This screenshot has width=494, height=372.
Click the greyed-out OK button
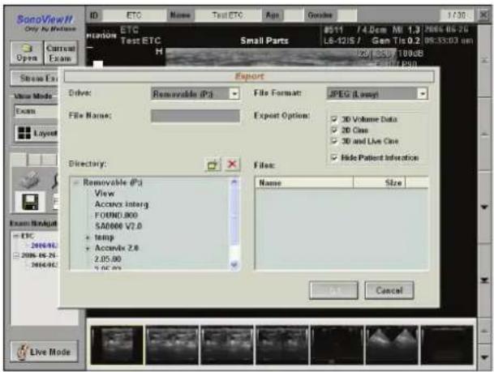click(x=334, y=290)
